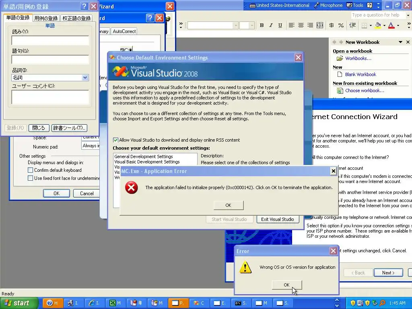Click the Back arrow in New Workbook pane

tap(334, 42)
